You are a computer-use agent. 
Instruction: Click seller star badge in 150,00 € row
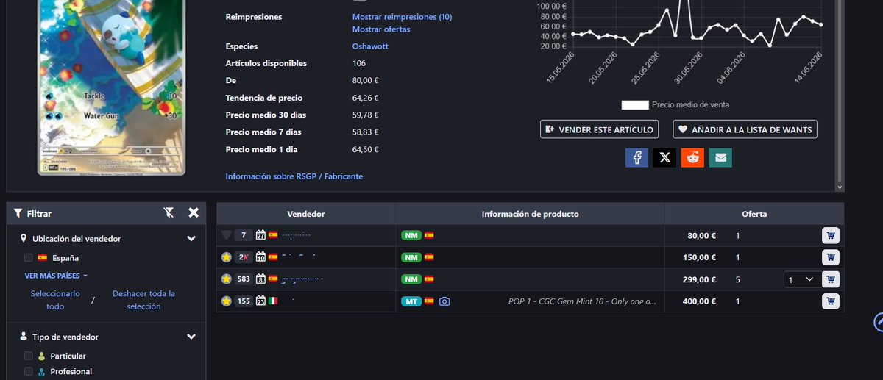click(x=226, y=257)
